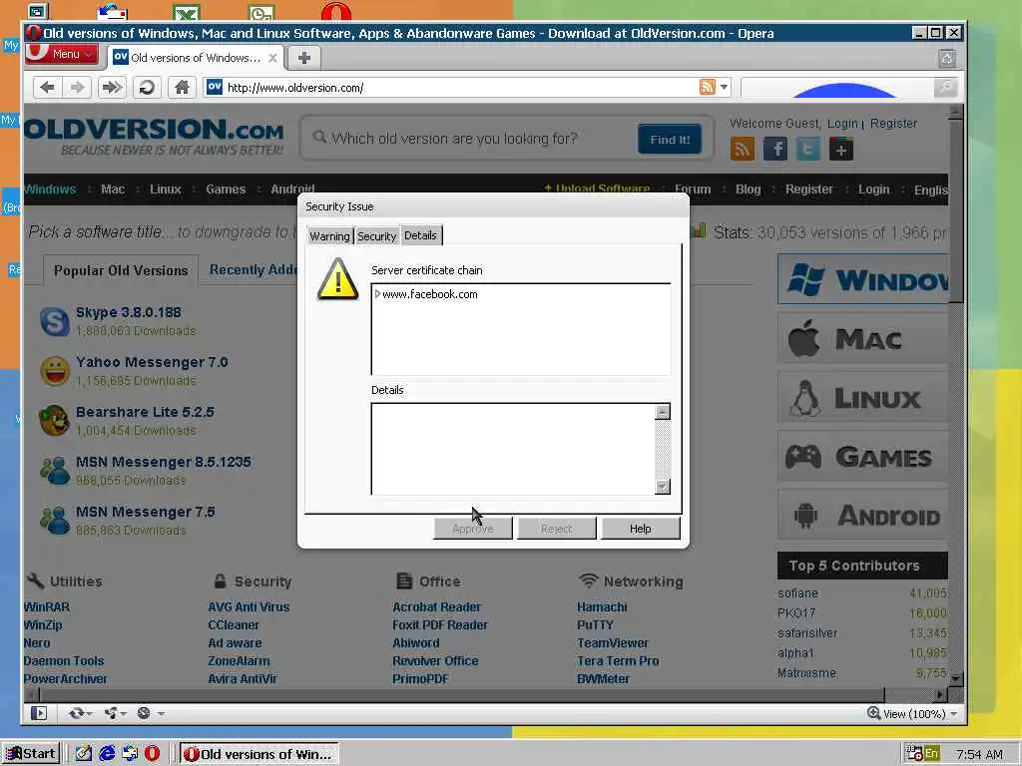Click the Register link beside Welcome Guest
Screen dimensions: 1022x766
click(893, 123)
